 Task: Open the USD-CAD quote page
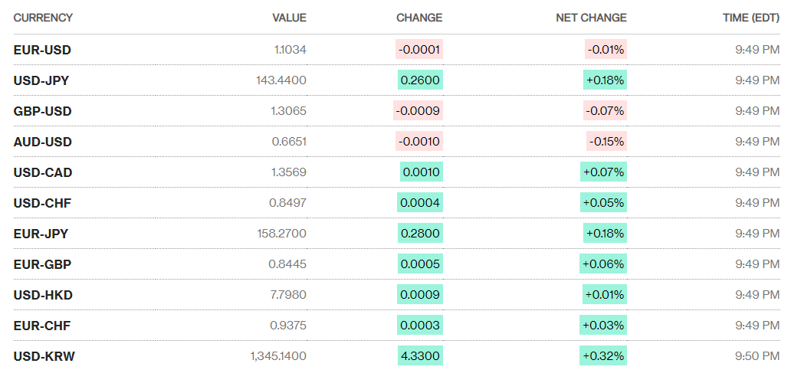pos(43,172)
